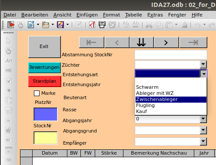The width and height of the screenshot is (216, 165).
Task: Expand the Save icon's dropdown arrow
Action: pyautogui.click(x=67, y=25)
